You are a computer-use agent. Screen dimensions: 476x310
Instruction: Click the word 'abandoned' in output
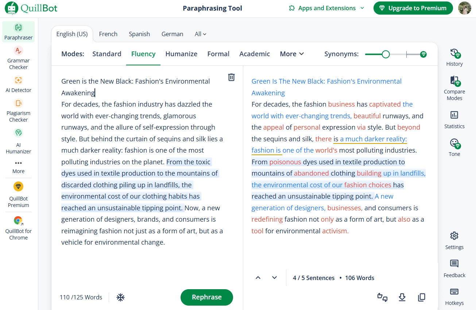pyautogui.click(x=311, y=173)
